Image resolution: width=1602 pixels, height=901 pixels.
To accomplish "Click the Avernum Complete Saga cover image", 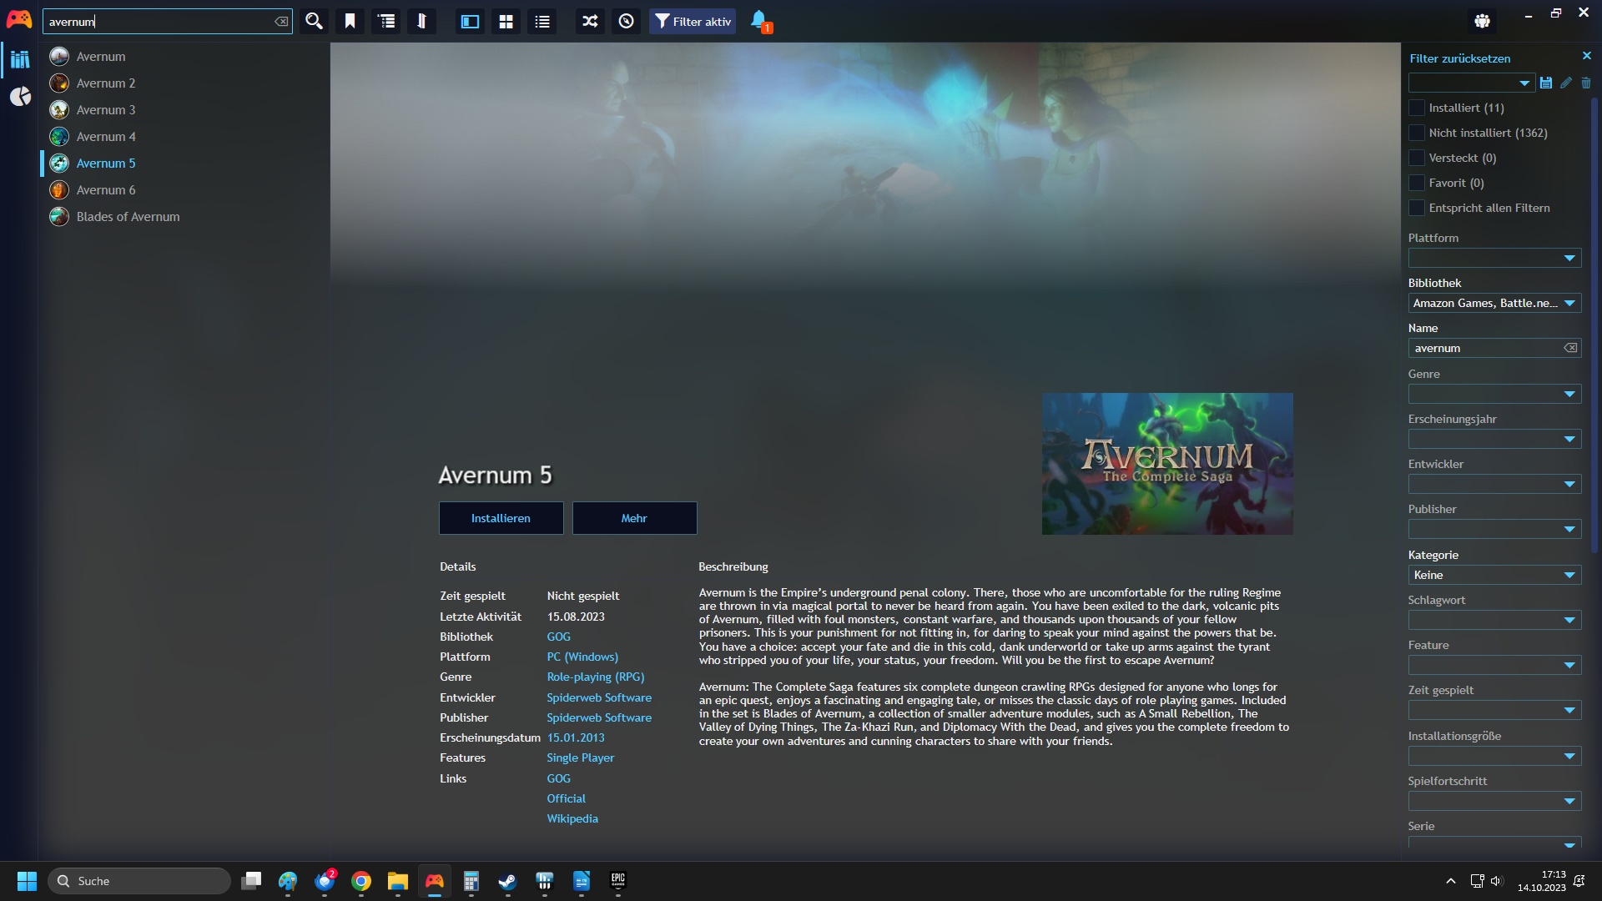I will [1167, 464].
